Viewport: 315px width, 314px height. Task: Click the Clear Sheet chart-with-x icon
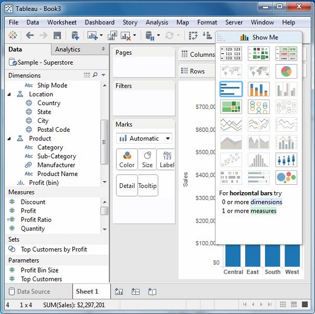[x=126, y=36]
